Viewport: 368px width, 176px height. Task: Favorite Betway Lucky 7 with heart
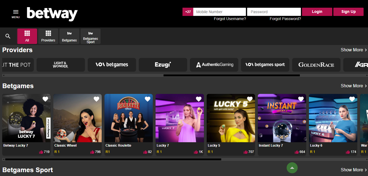tap(45, 99)
